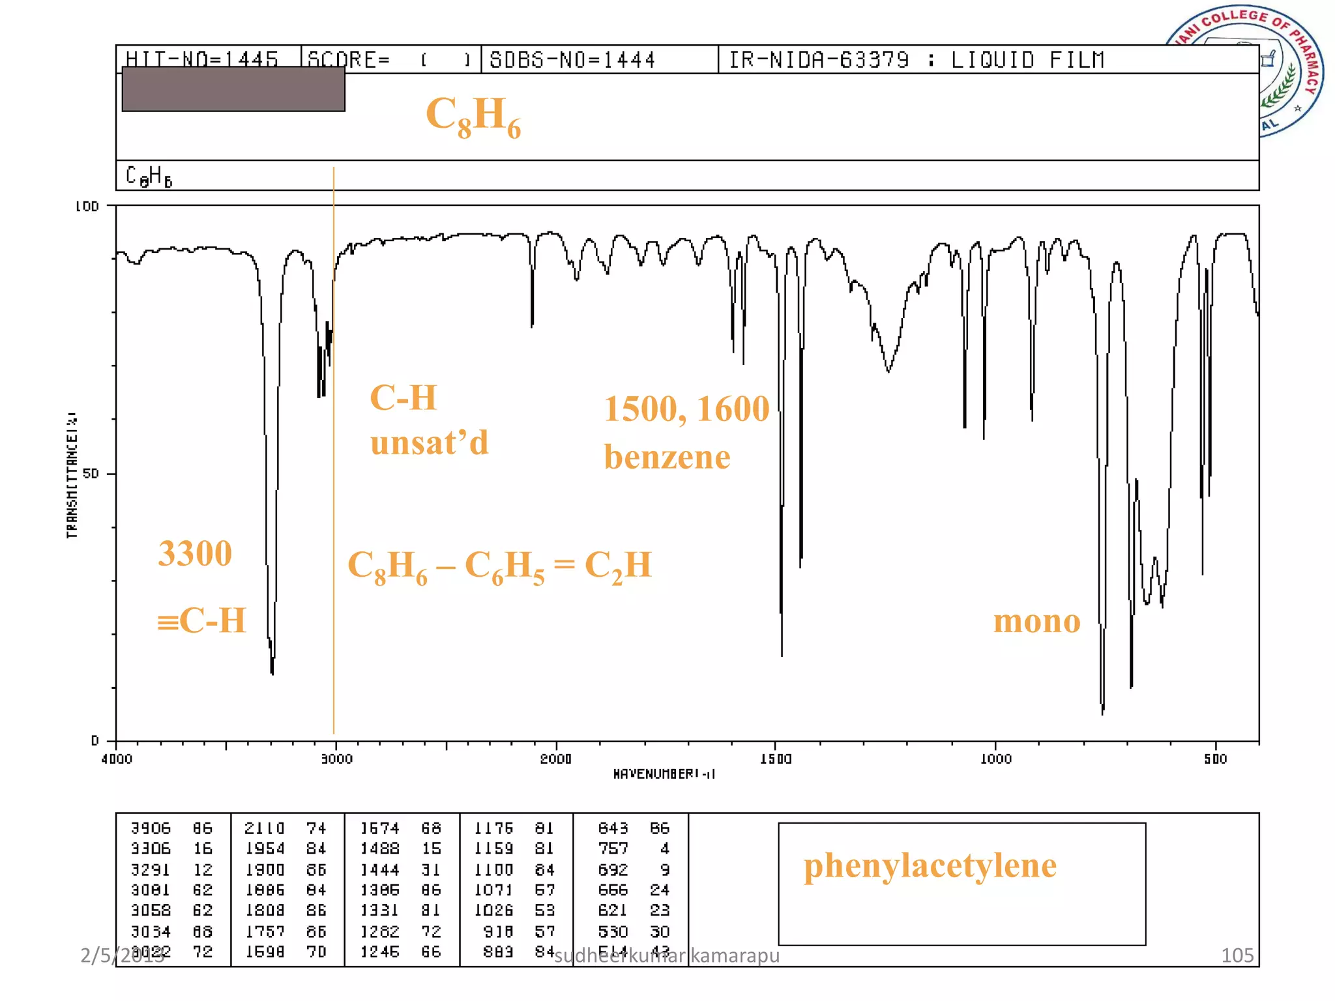Click peak table entry 1176
Viewport: 1335px width, 1001px height.
493,828
